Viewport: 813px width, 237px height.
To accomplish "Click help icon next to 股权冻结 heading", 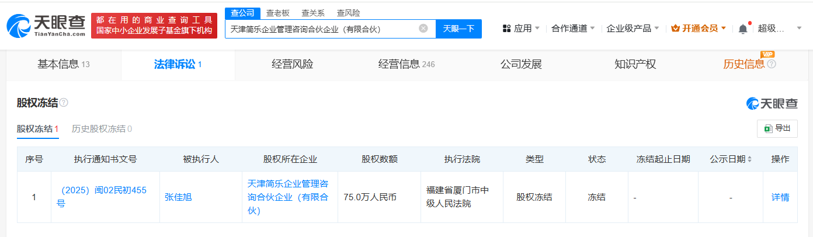I will (x=64, y=103).
